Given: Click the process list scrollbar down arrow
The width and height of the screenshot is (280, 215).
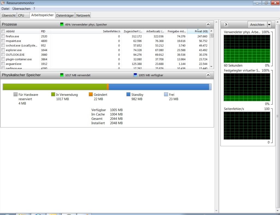Looking at the screenshot, I should click(211, 67).
